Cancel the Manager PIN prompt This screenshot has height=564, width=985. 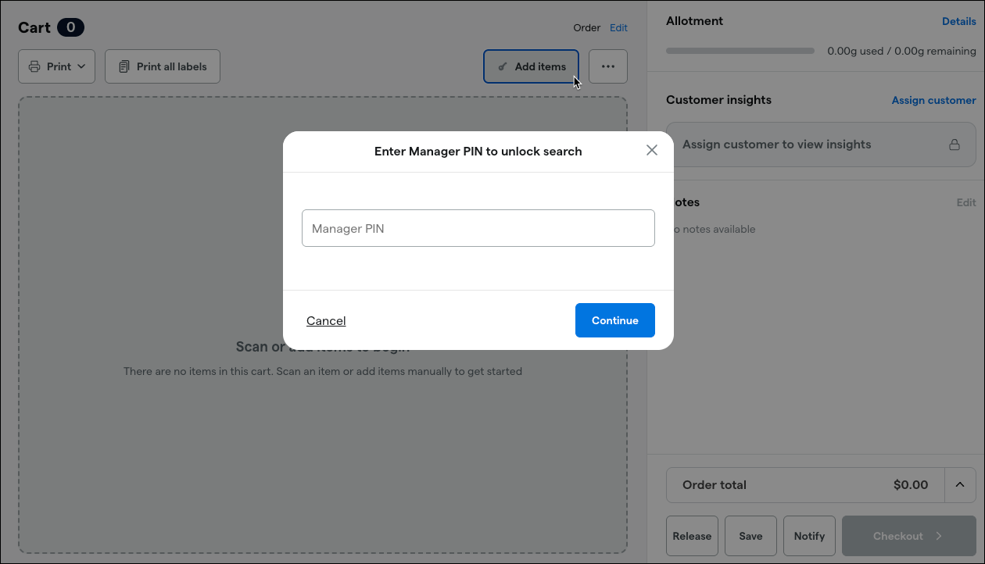tap(326, 320)
